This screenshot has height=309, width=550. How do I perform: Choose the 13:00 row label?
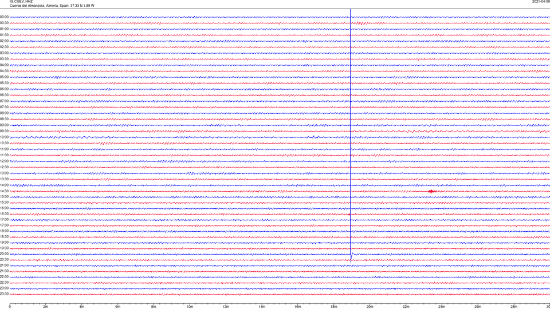tap(4, 173)
